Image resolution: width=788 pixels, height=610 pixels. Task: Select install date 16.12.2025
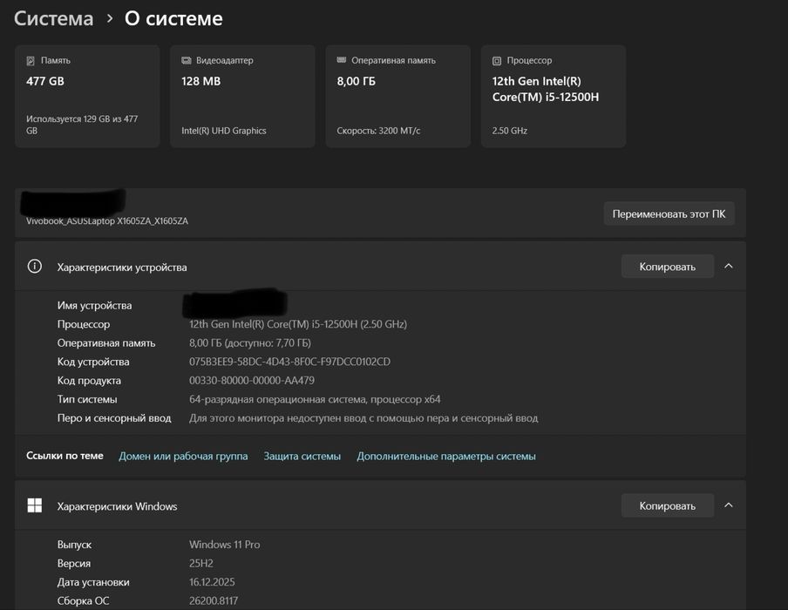pos(212,582)
